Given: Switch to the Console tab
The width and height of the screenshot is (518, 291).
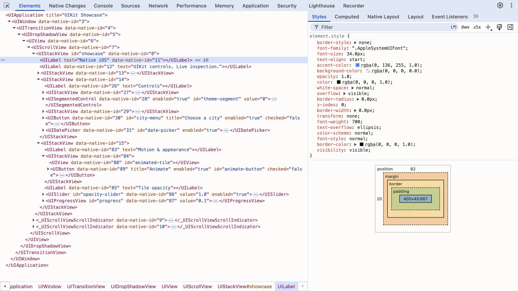Looking at the screenshot, I should (103, 6).
